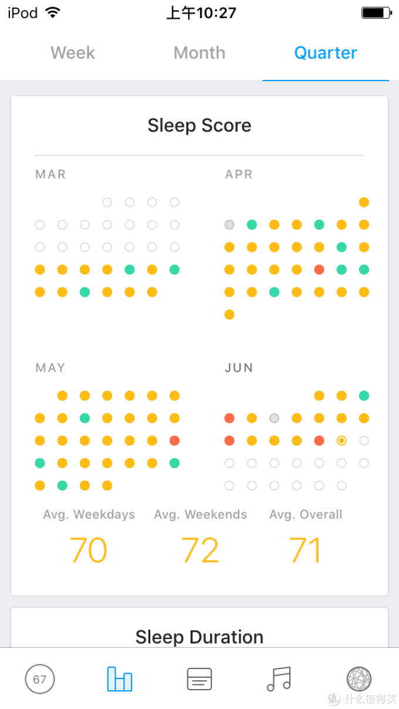399x709 pixels.
Task: Tap the Sleep Score card title
Action: click(199, 125)
